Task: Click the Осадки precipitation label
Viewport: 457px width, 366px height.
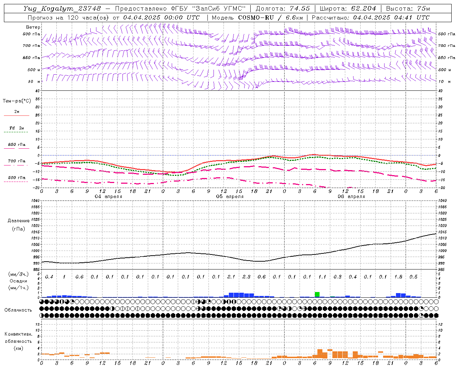Action: (x=18, y=281)
